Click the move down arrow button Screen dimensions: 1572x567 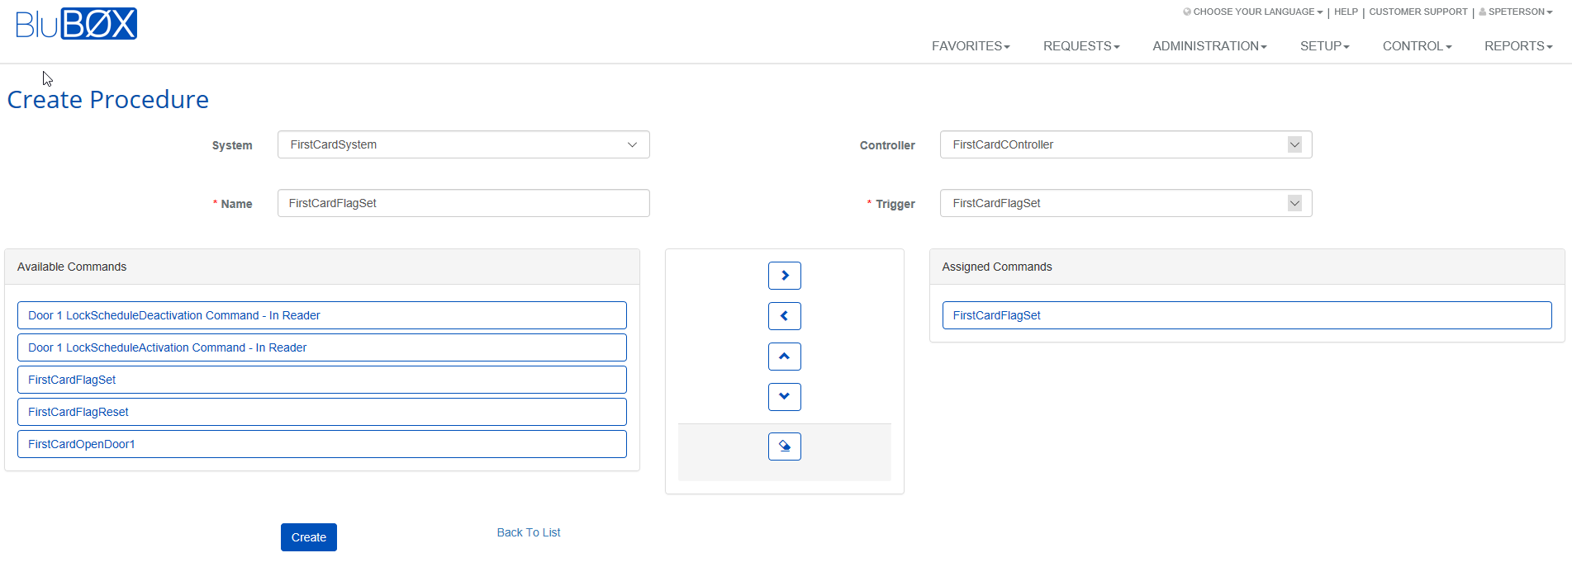point(784,397)
